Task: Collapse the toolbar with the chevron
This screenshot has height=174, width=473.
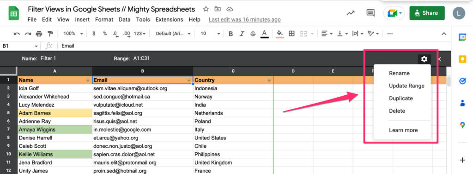Action: click(x=444, y=34)
